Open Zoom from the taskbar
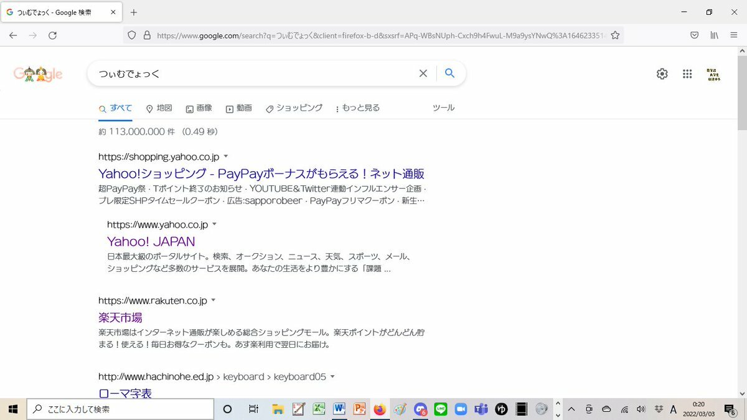 click(461, 409)
